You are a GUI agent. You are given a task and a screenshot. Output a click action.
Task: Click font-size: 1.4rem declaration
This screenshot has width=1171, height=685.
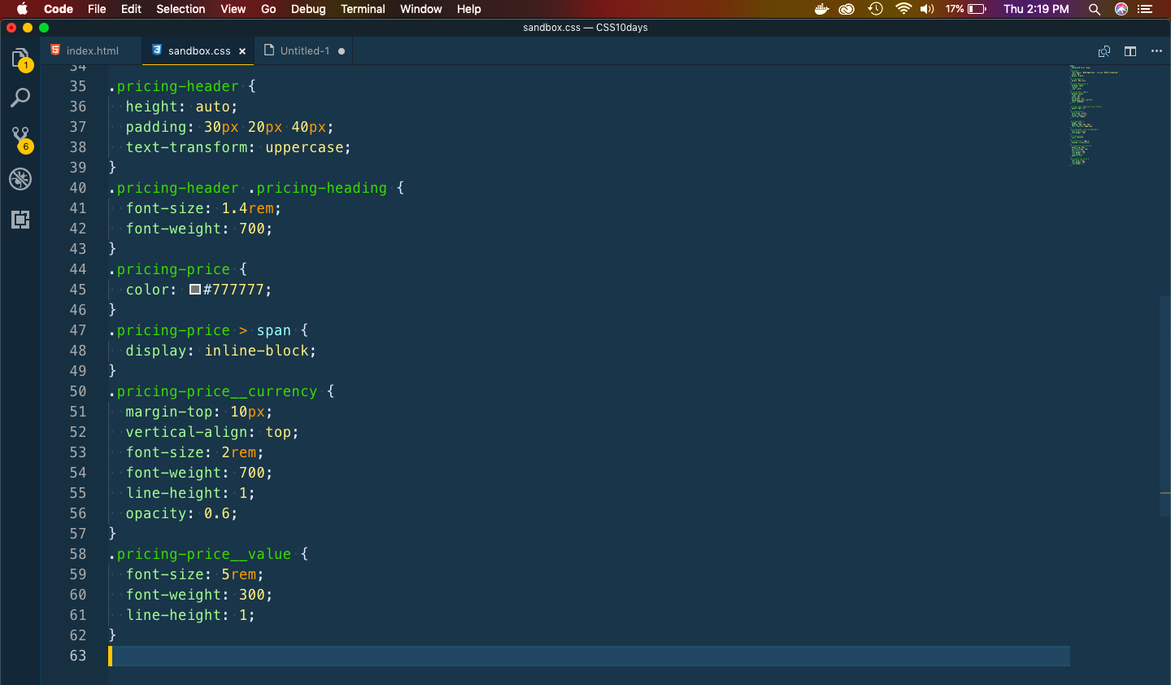(x=203, y=208)
